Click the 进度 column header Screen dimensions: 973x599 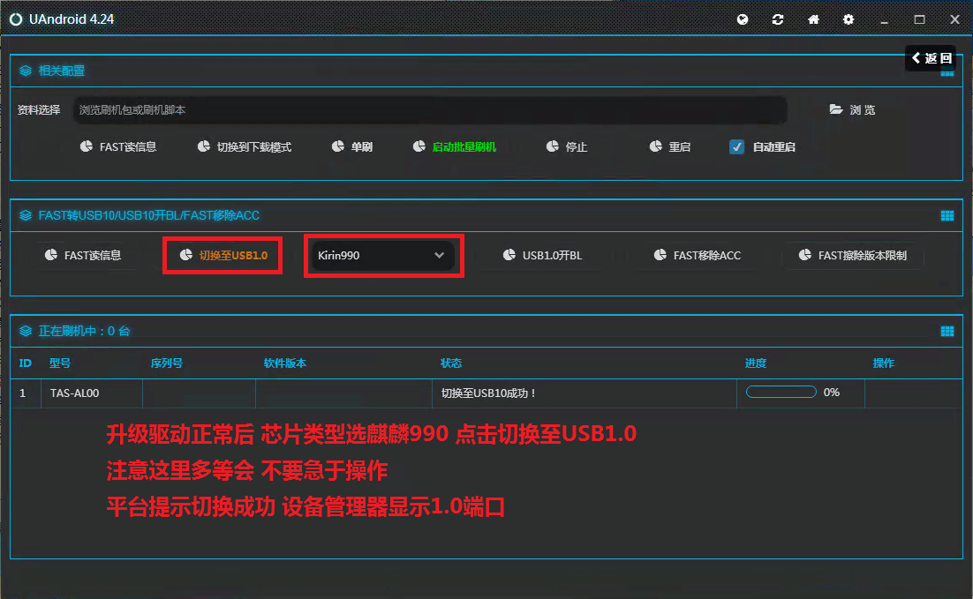(x=756, y=363)
